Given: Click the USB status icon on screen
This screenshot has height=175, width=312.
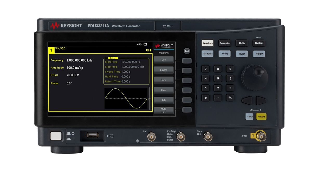Looking at the screenshot, I should [139, 44].
